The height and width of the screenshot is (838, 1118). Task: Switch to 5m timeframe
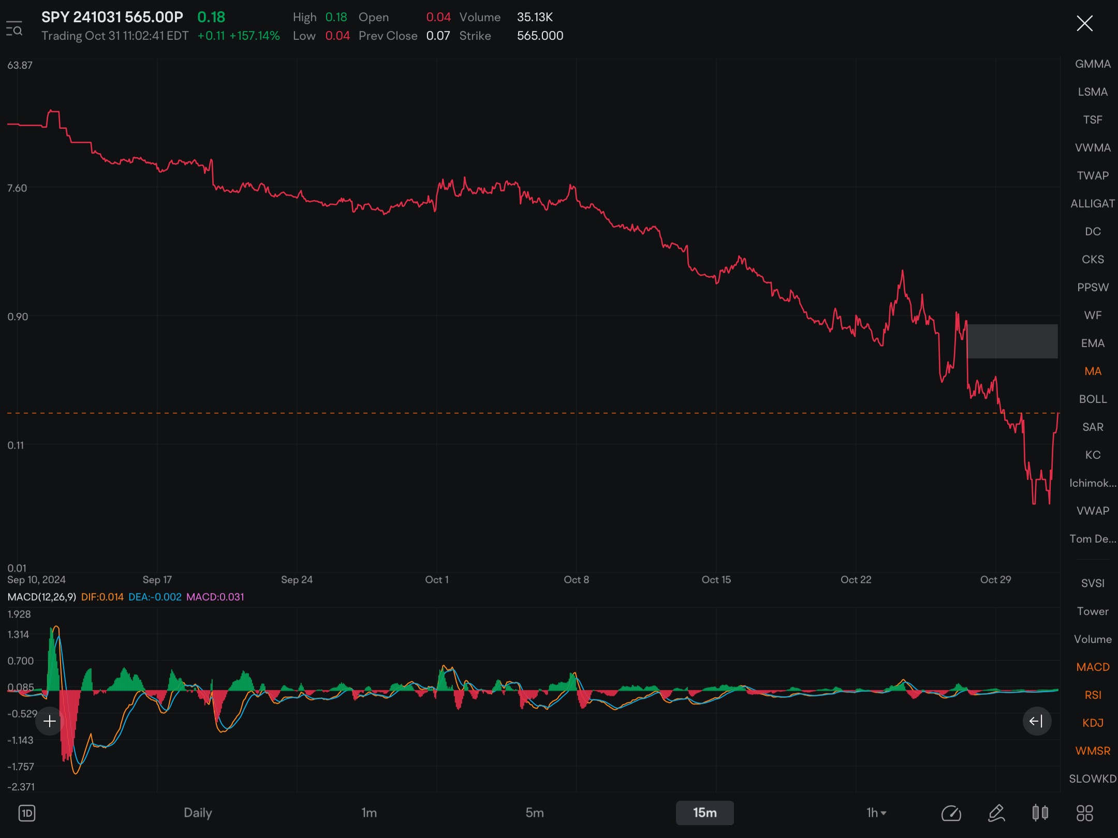535,813
